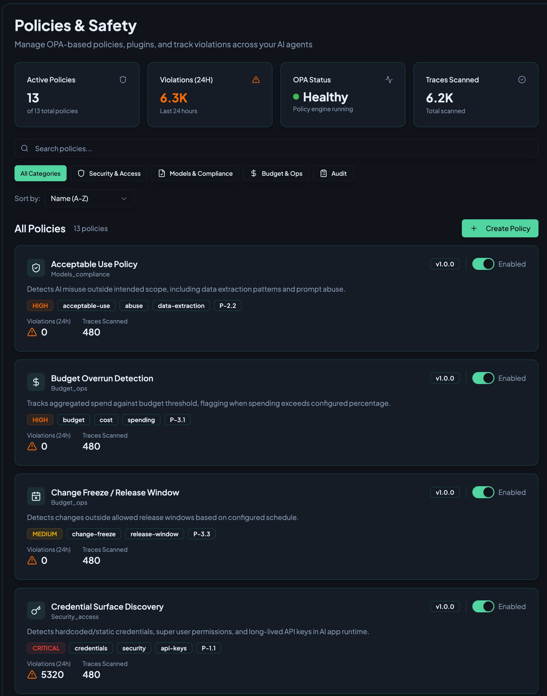Click the calendar icon beside Change Freeze / Release Window
The image size is (547, 696).
[x=36, y=496]
